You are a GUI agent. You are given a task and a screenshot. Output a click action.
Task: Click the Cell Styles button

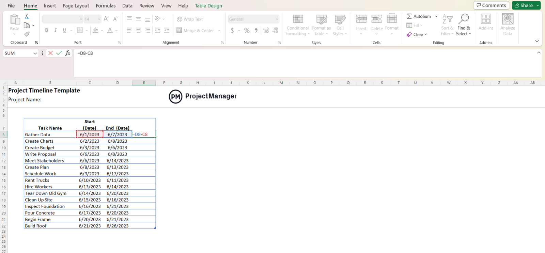[340, 25]
